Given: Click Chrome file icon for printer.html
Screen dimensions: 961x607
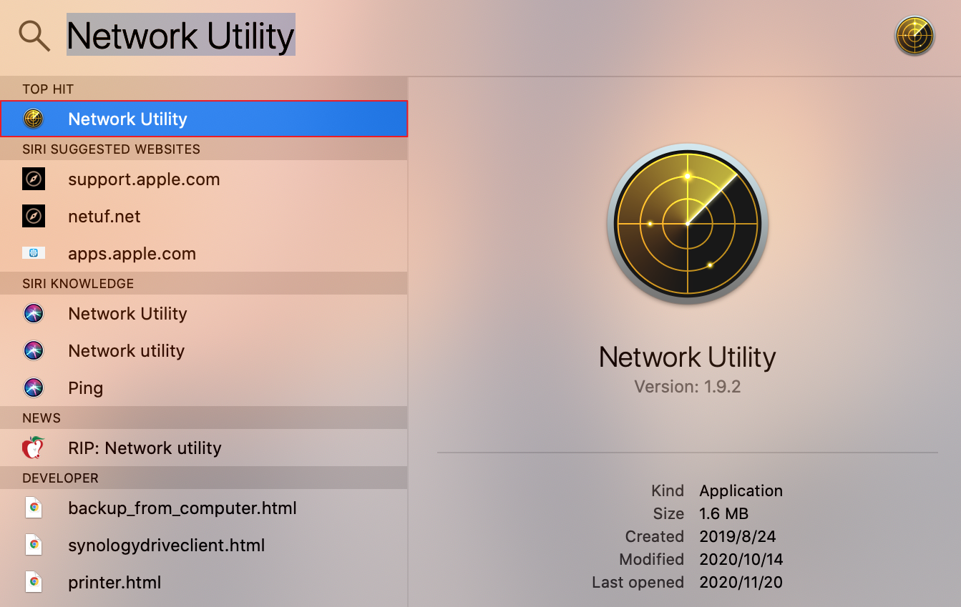Looking at the screenshot, I should coord(34,582).
